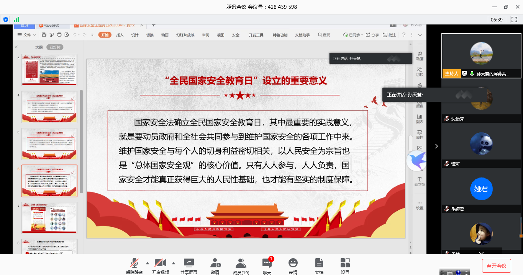
Task: Click the Share Screen (共享屏幕) icon
Action: tap(189, 263)
